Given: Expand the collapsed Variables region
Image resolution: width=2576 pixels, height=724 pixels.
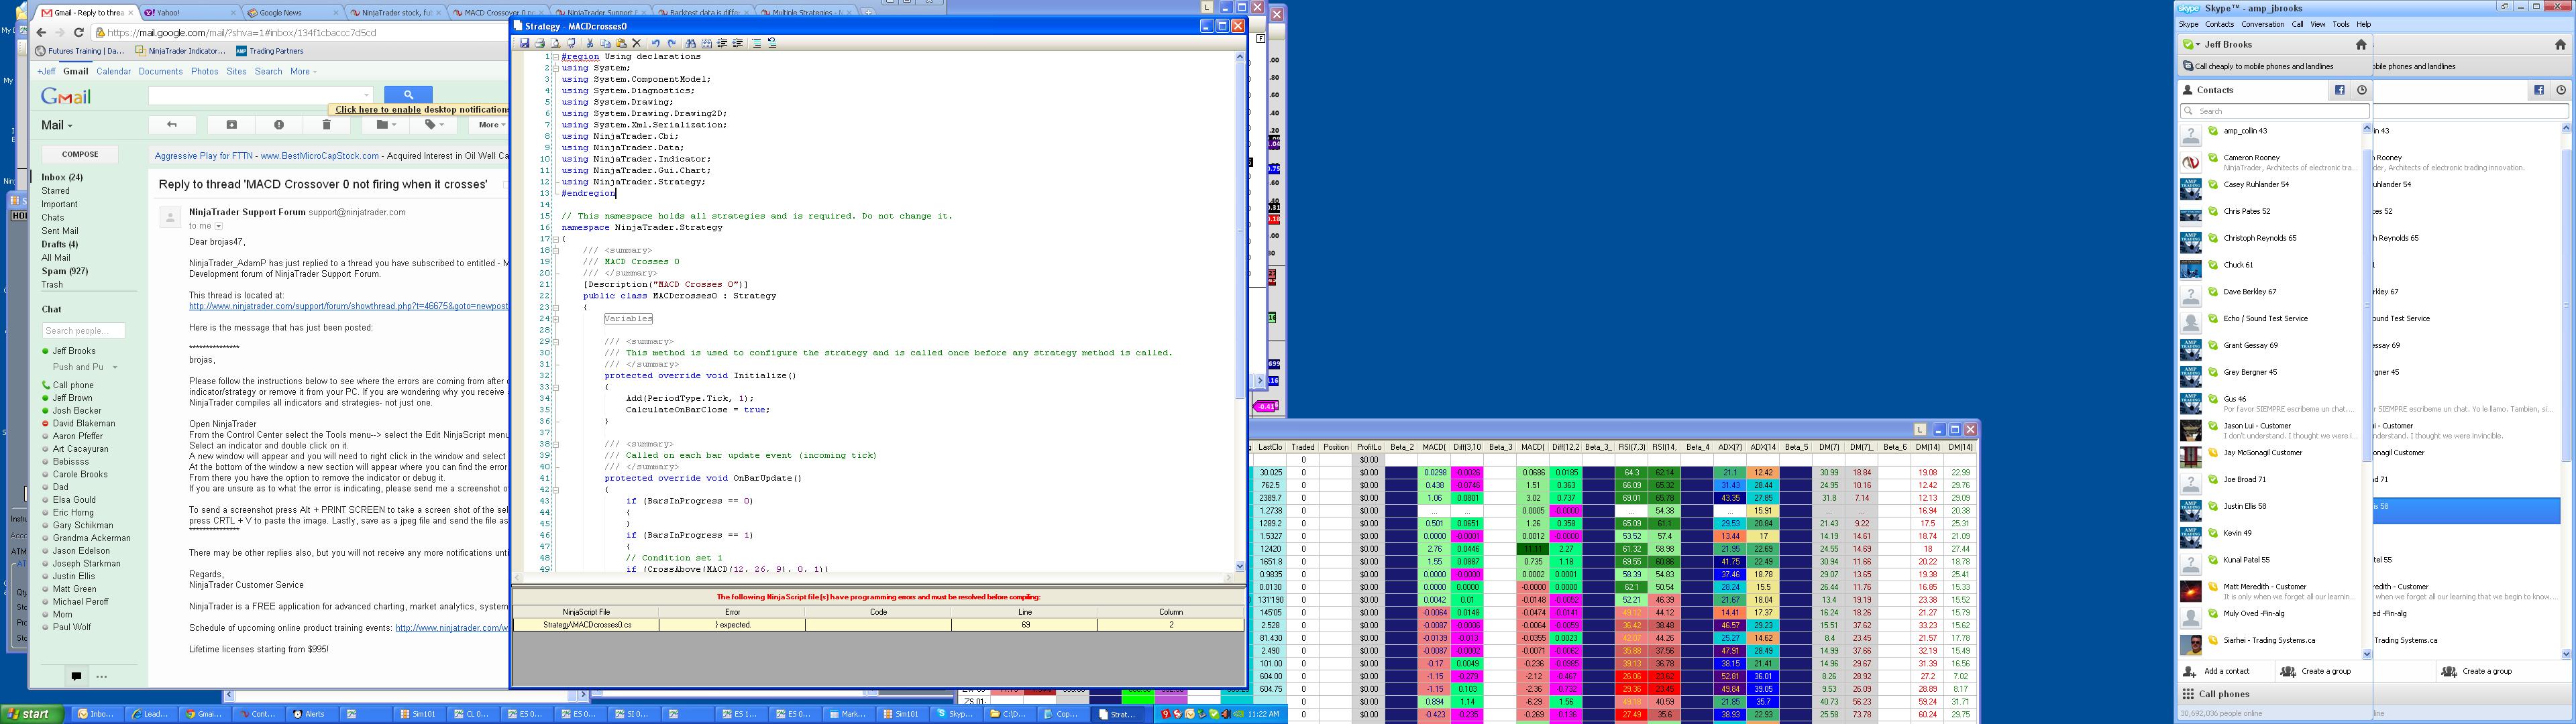Looking at the screenshot, I should point(555,319).
